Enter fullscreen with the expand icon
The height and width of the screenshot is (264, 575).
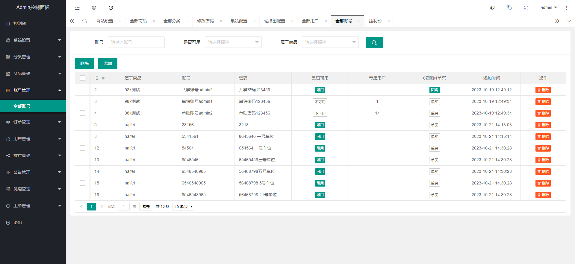click(x=526, y=8)
